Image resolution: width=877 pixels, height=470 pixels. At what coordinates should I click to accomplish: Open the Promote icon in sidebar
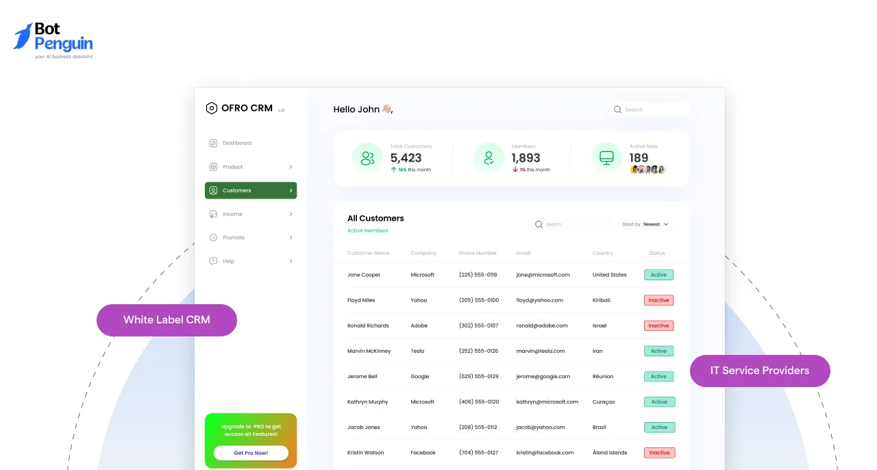click(214, 237)
